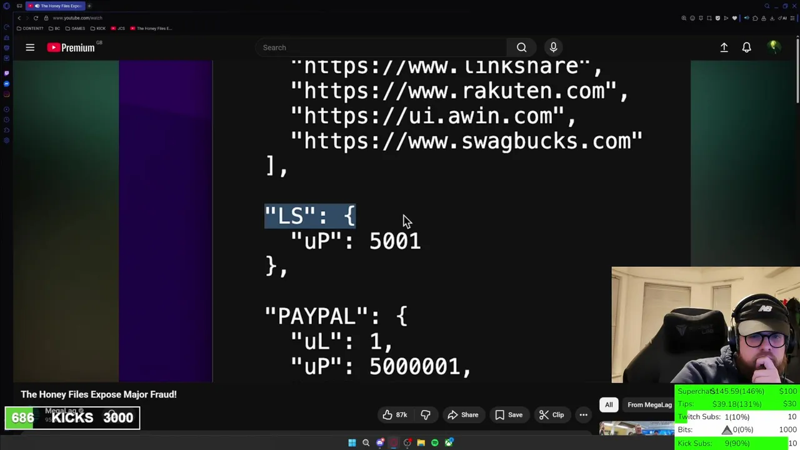Image resolution: width=800 pixels, height=450 pixels.
Task: Open the Windows taskbar search
Action: click(366, 442)
